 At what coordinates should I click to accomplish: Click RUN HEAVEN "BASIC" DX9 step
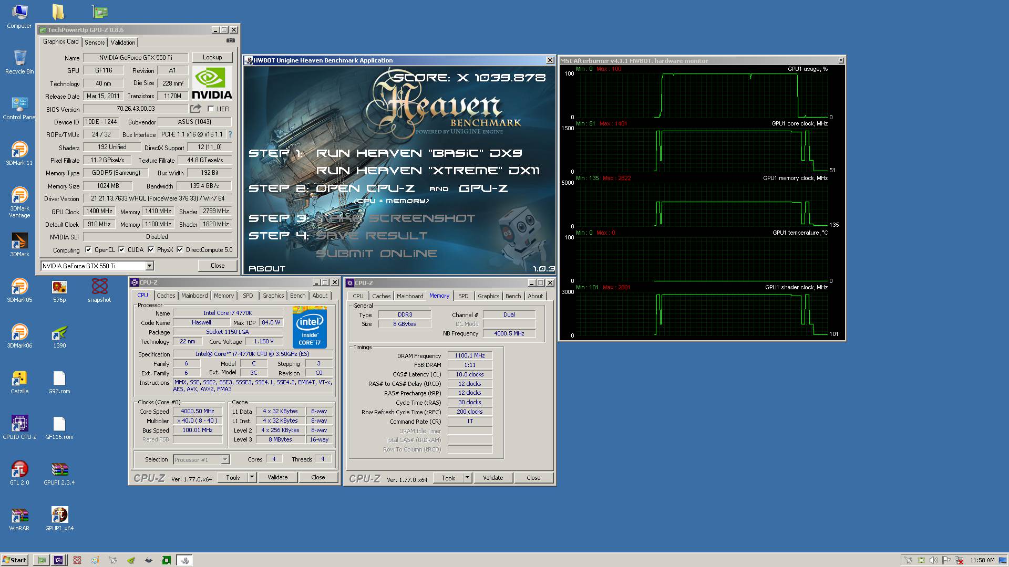pos(419,153)
